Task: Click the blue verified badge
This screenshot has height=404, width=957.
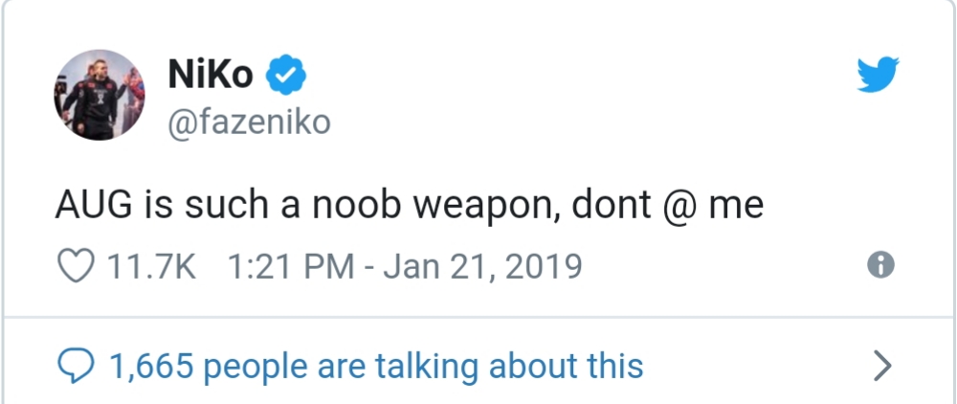Action: coord(285,75)
